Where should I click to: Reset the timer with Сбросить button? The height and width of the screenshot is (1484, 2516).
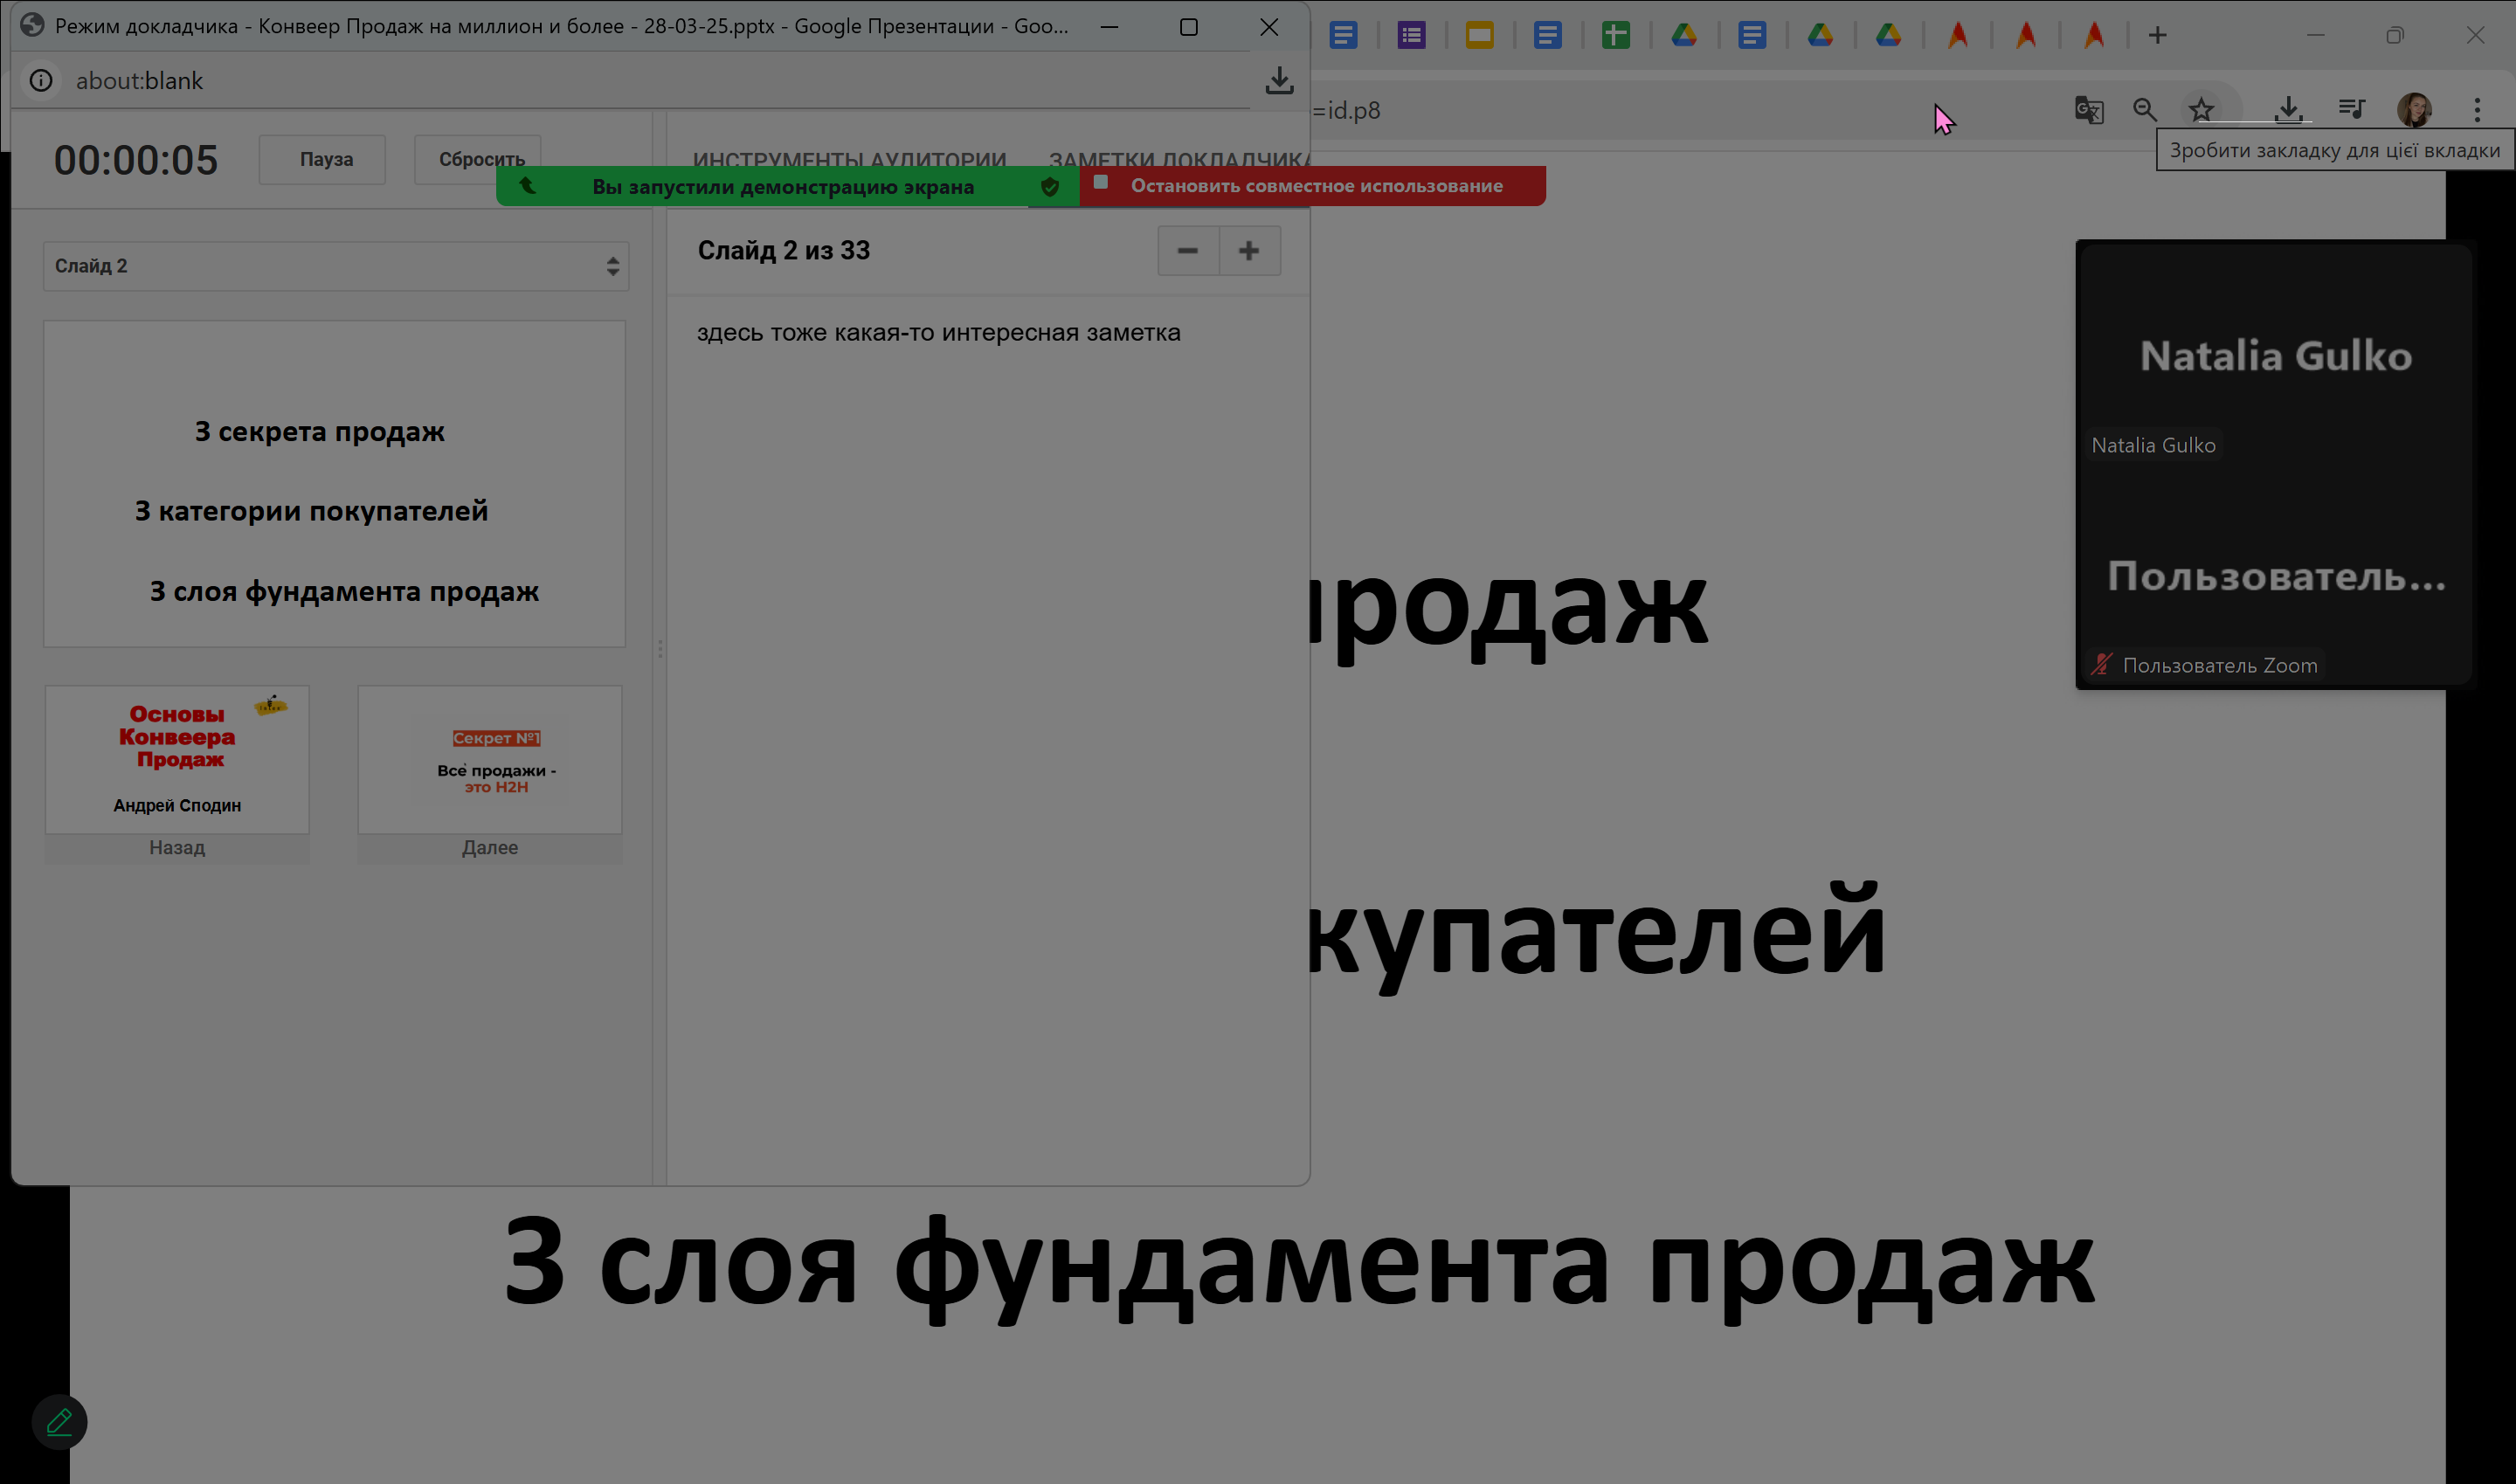479,159
